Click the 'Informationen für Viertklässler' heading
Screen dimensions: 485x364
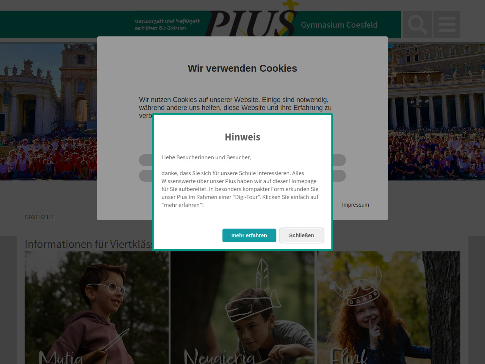[x=88, y=244]
